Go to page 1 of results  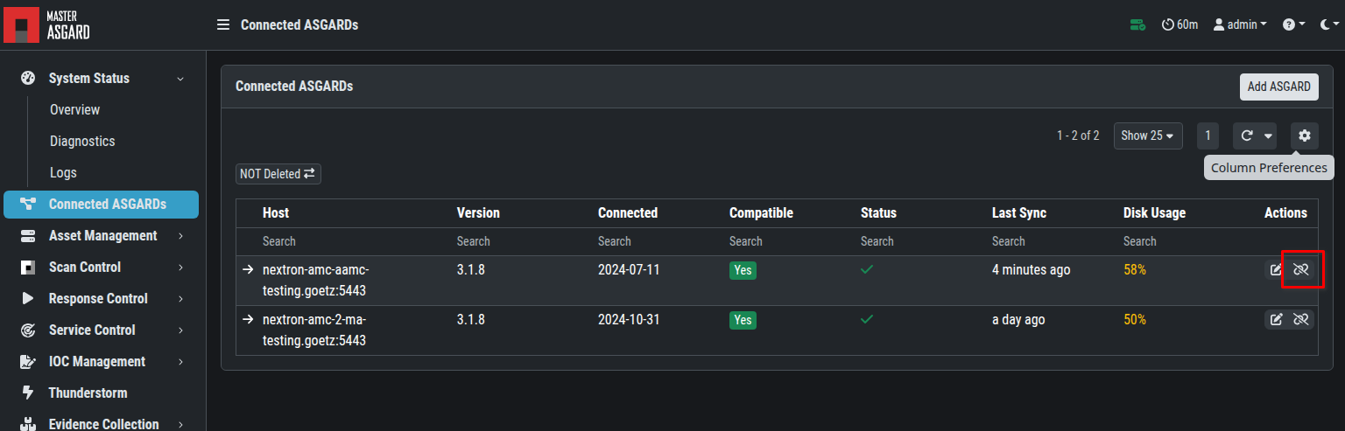[x=1208, y=136]
